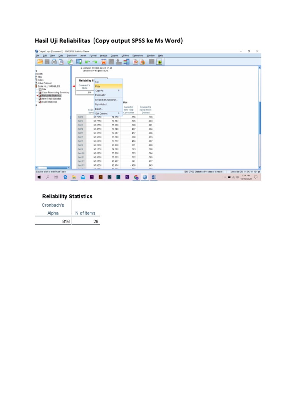The image size is (296, 395).
Task: Expand the Edit Content submenu
Action: point(108,114)
